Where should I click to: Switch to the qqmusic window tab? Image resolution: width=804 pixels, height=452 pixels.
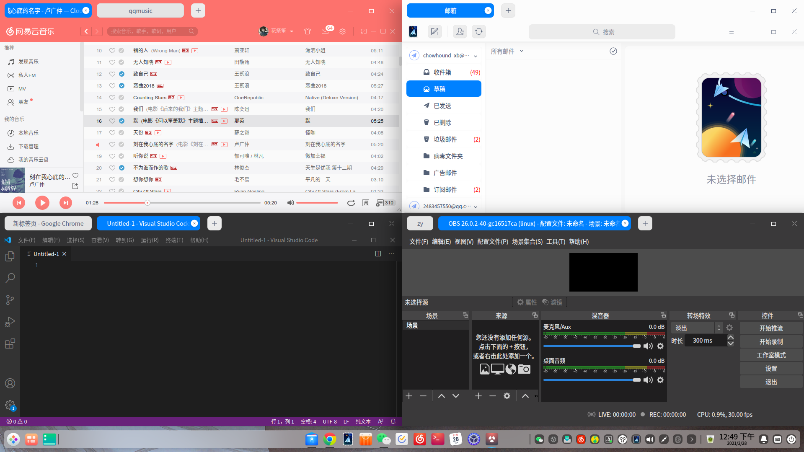tap(140, 10)
